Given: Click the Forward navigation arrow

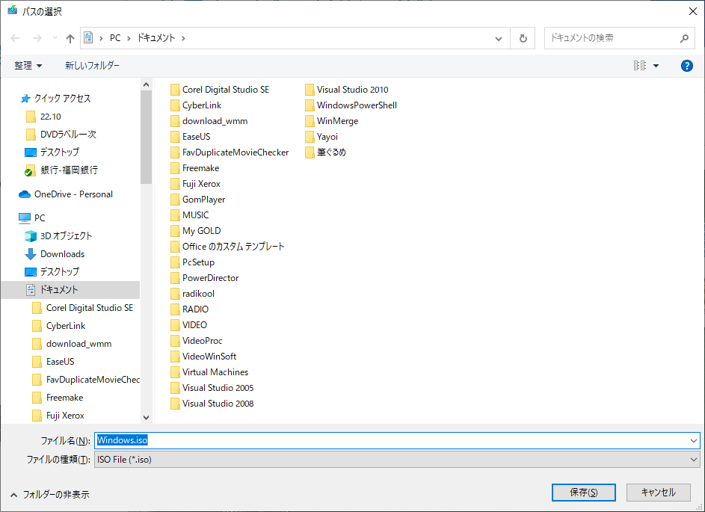Looking at the screenshot, I should click(37, 38).
